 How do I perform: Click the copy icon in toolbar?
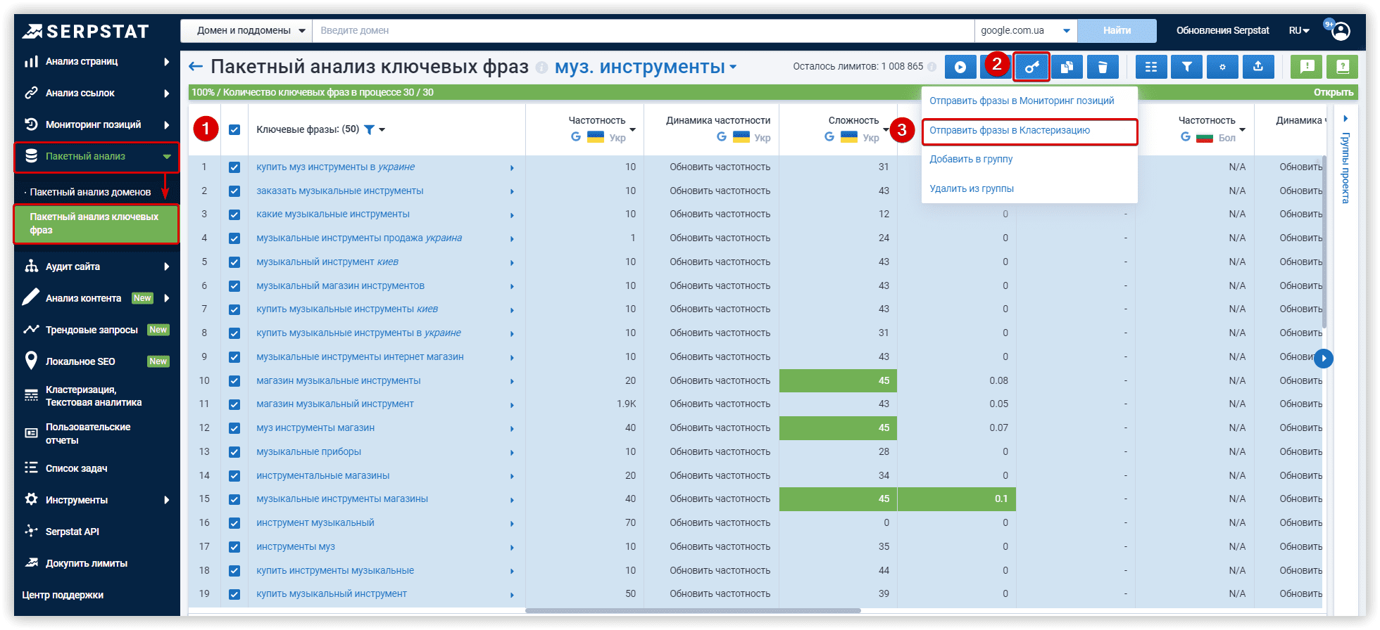(1067, 67)
